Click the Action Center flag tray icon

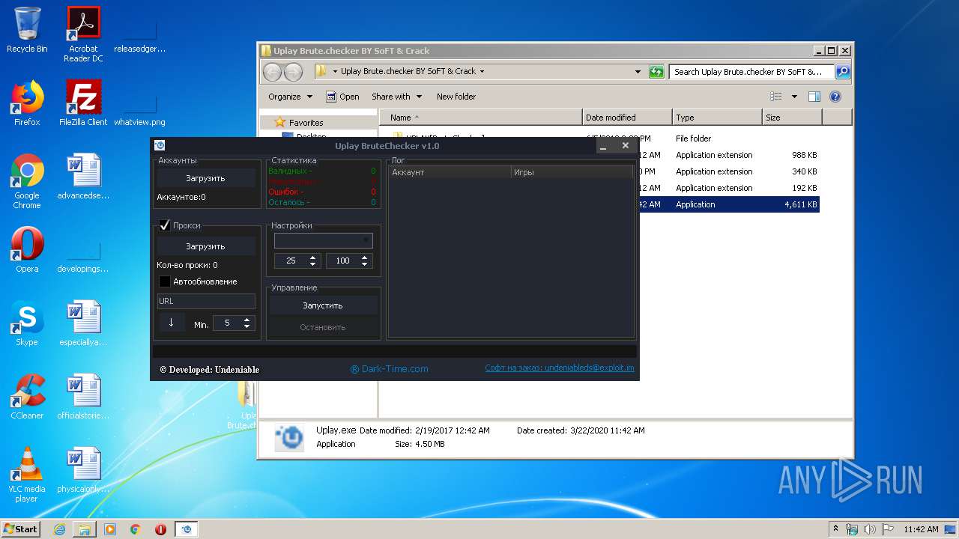(x=888, y=529)
